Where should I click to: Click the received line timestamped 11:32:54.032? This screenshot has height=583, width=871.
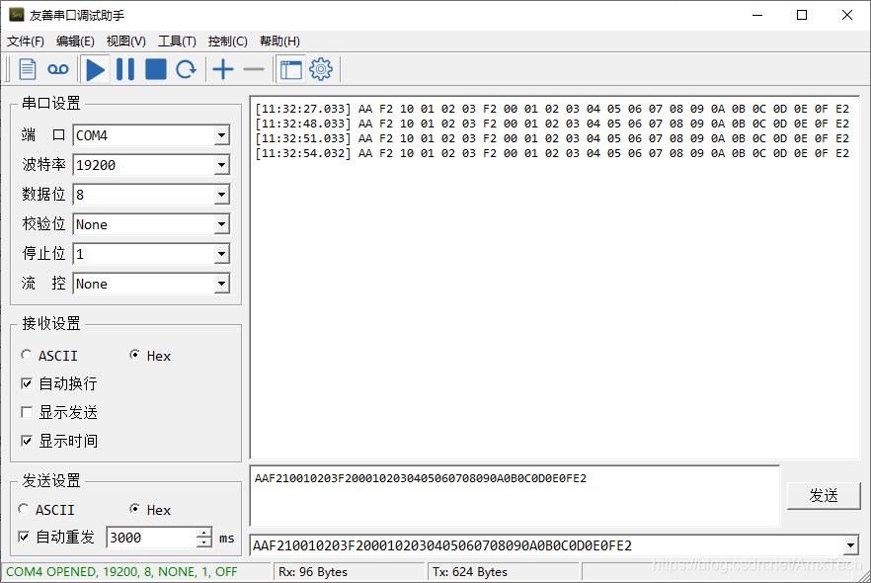click(x=552, y=153)
